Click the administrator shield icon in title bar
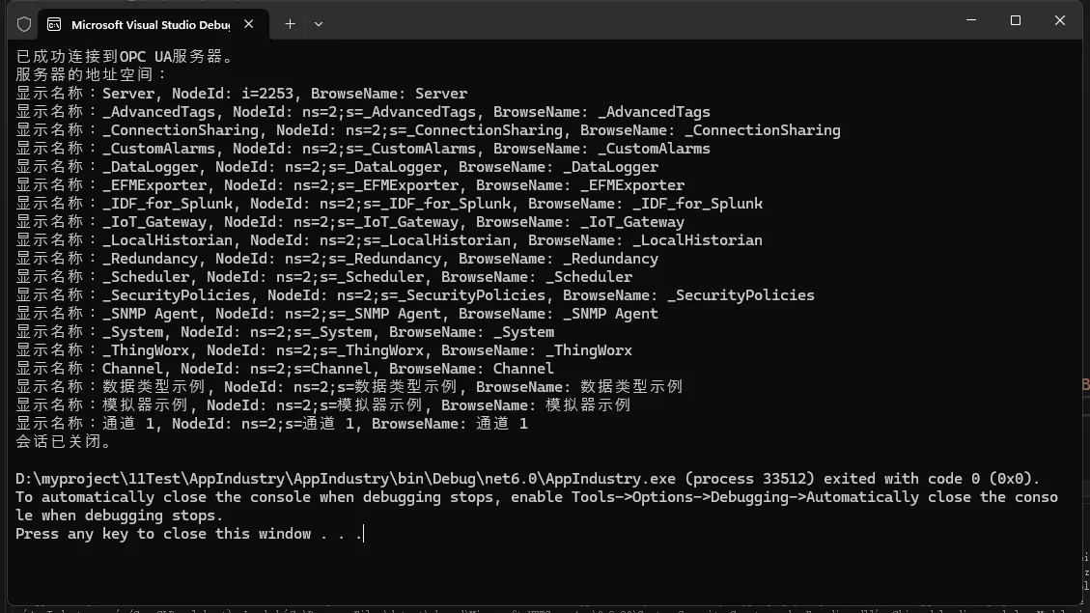This screenshot has width=1090, height=613. pyautogui.click(x=24, y=24)
